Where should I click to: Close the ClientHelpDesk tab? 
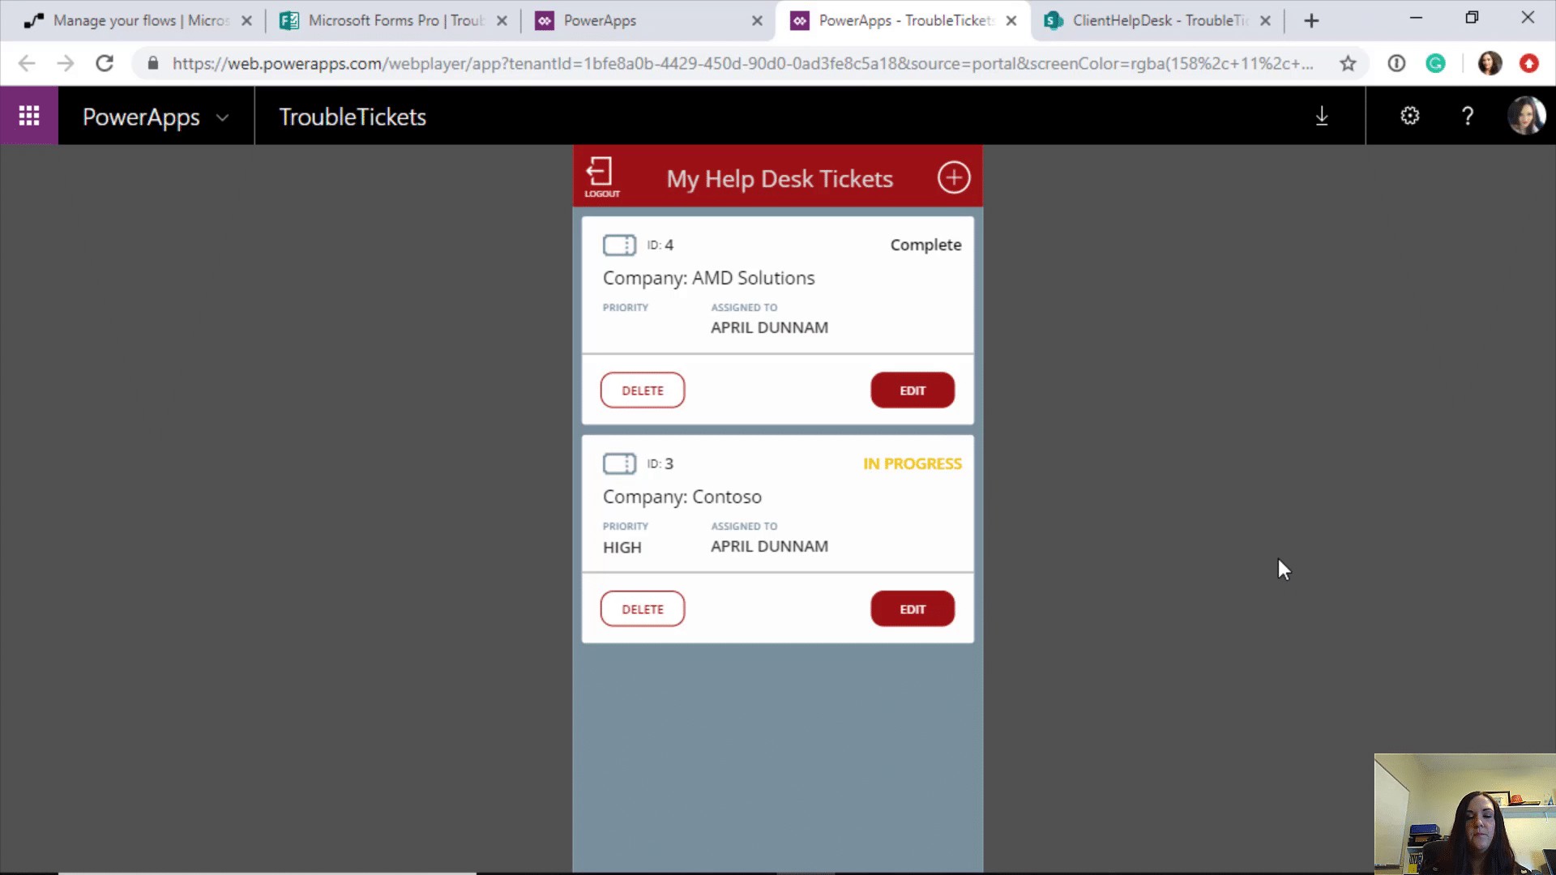[1266, 21]
